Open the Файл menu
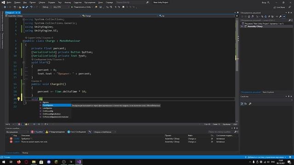294x165 pixels. tap(9, 2)
